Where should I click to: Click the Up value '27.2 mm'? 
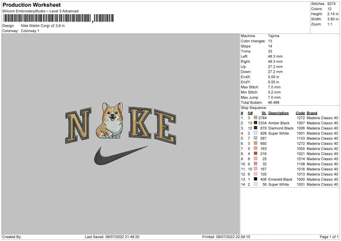tap(275, 67)
